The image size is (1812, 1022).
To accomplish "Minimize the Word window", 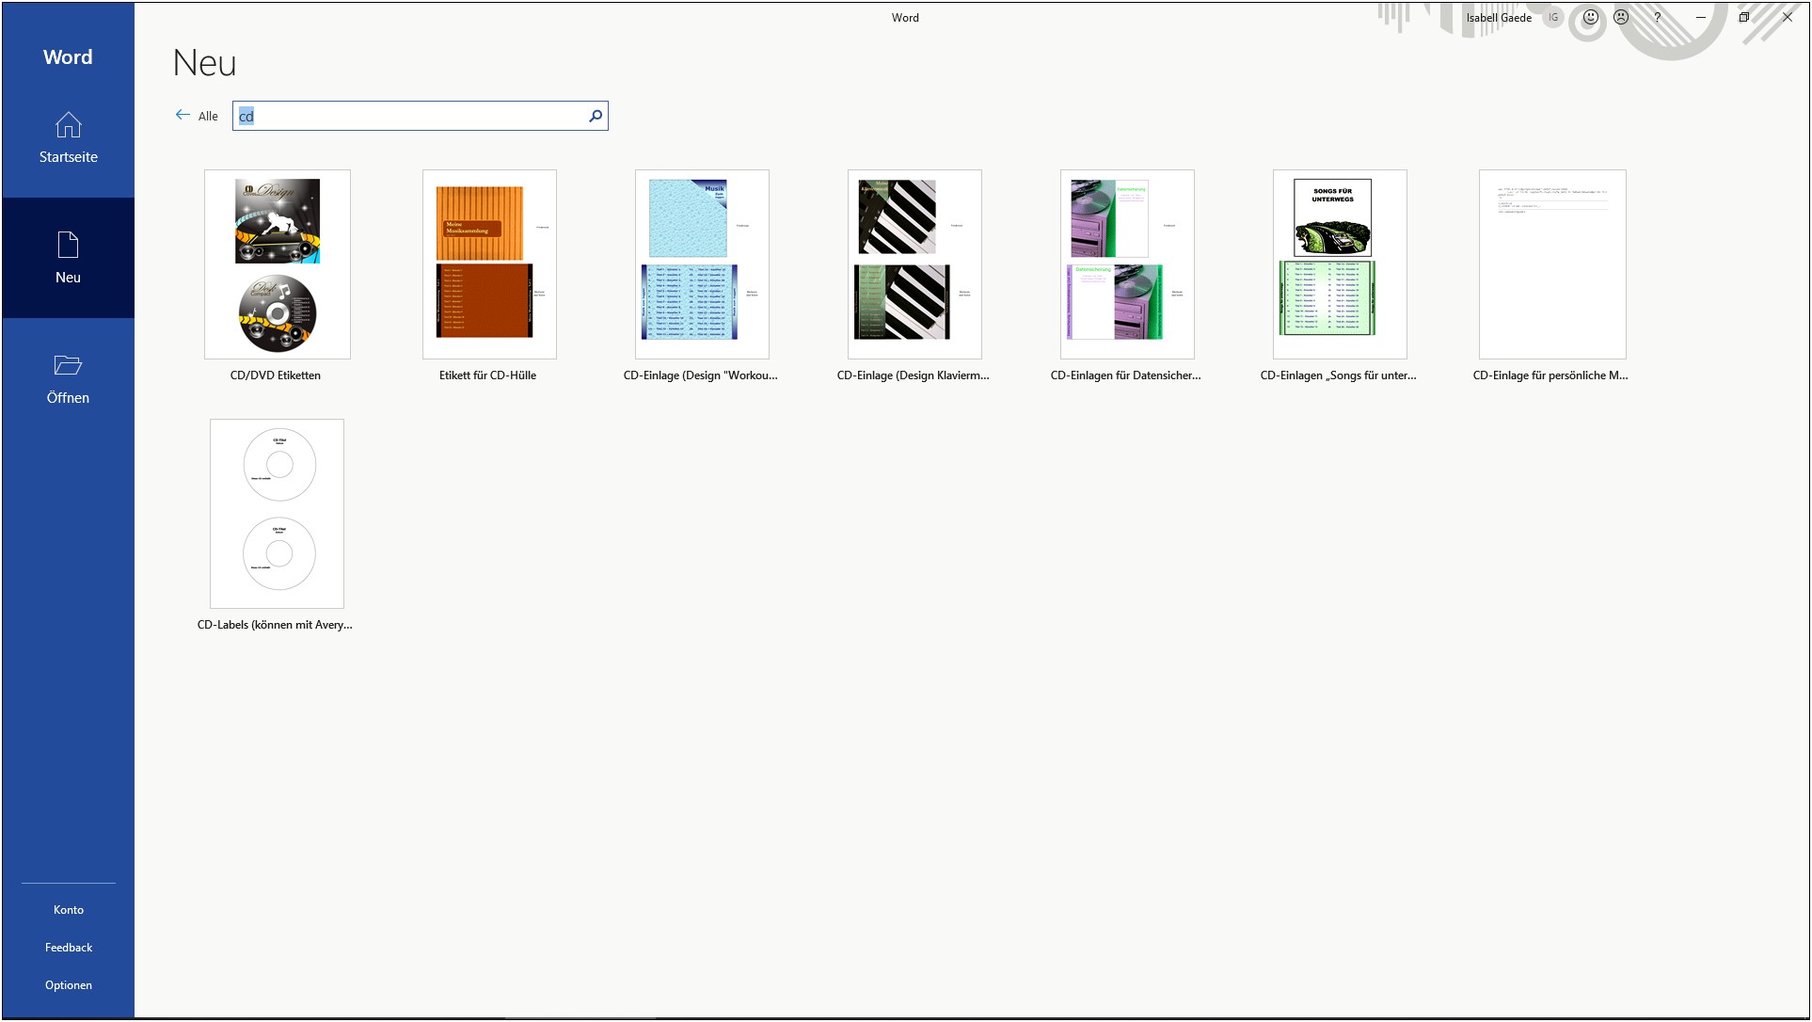I will [1701, 17].
